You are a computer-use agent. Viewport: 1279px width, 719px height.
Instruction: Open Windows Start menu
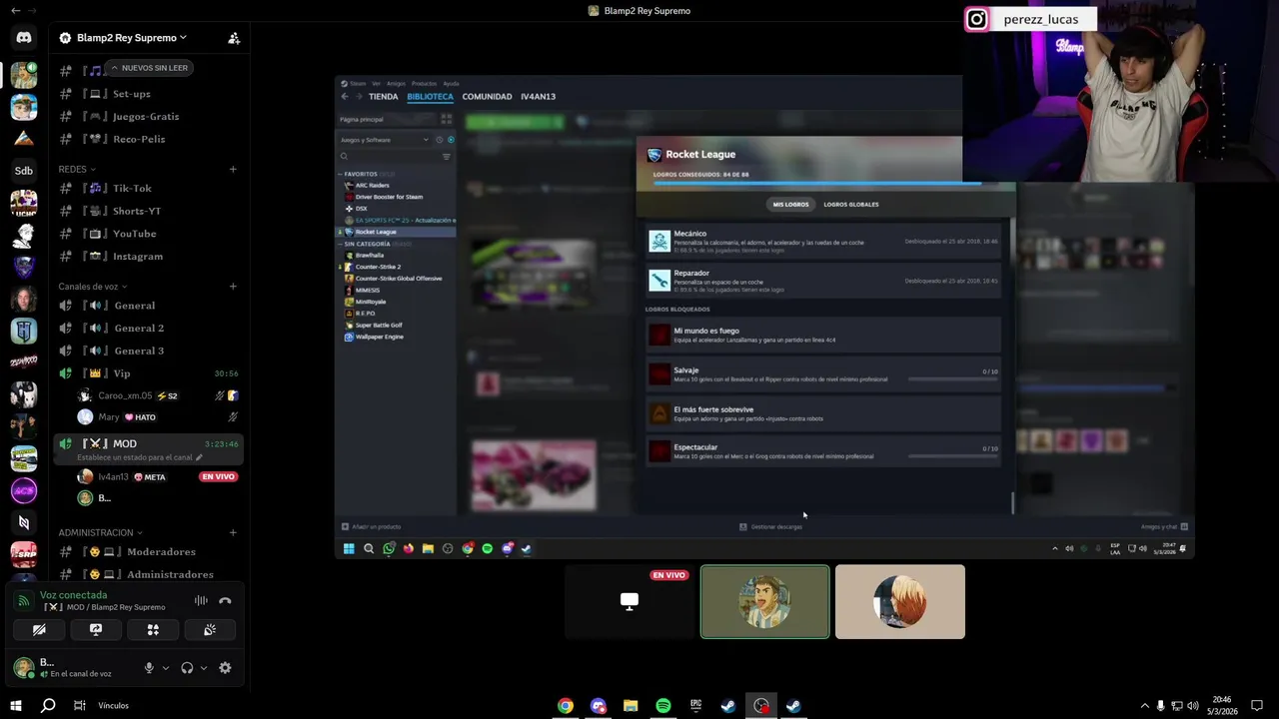tap(16, 706)
